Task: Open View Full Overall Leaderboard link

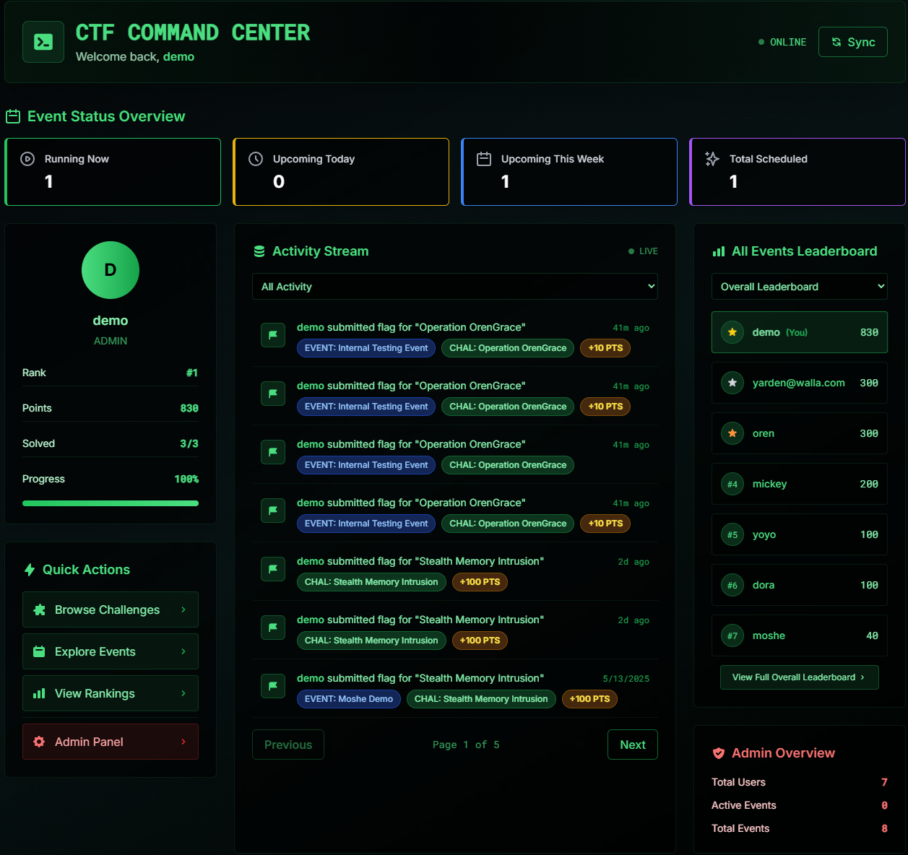Action: 800,677
